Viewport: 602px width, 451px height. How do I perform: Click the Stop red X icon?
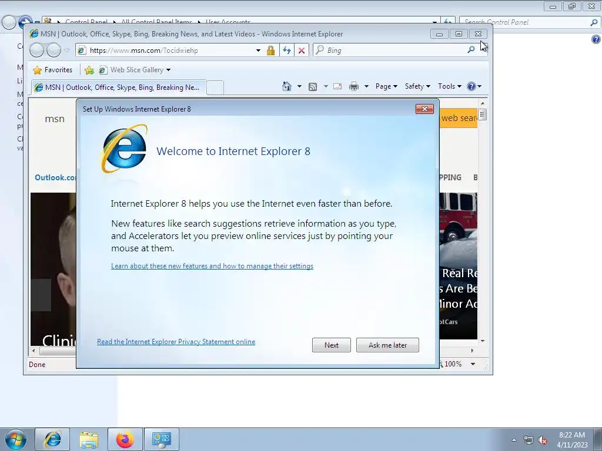(302, 51)
